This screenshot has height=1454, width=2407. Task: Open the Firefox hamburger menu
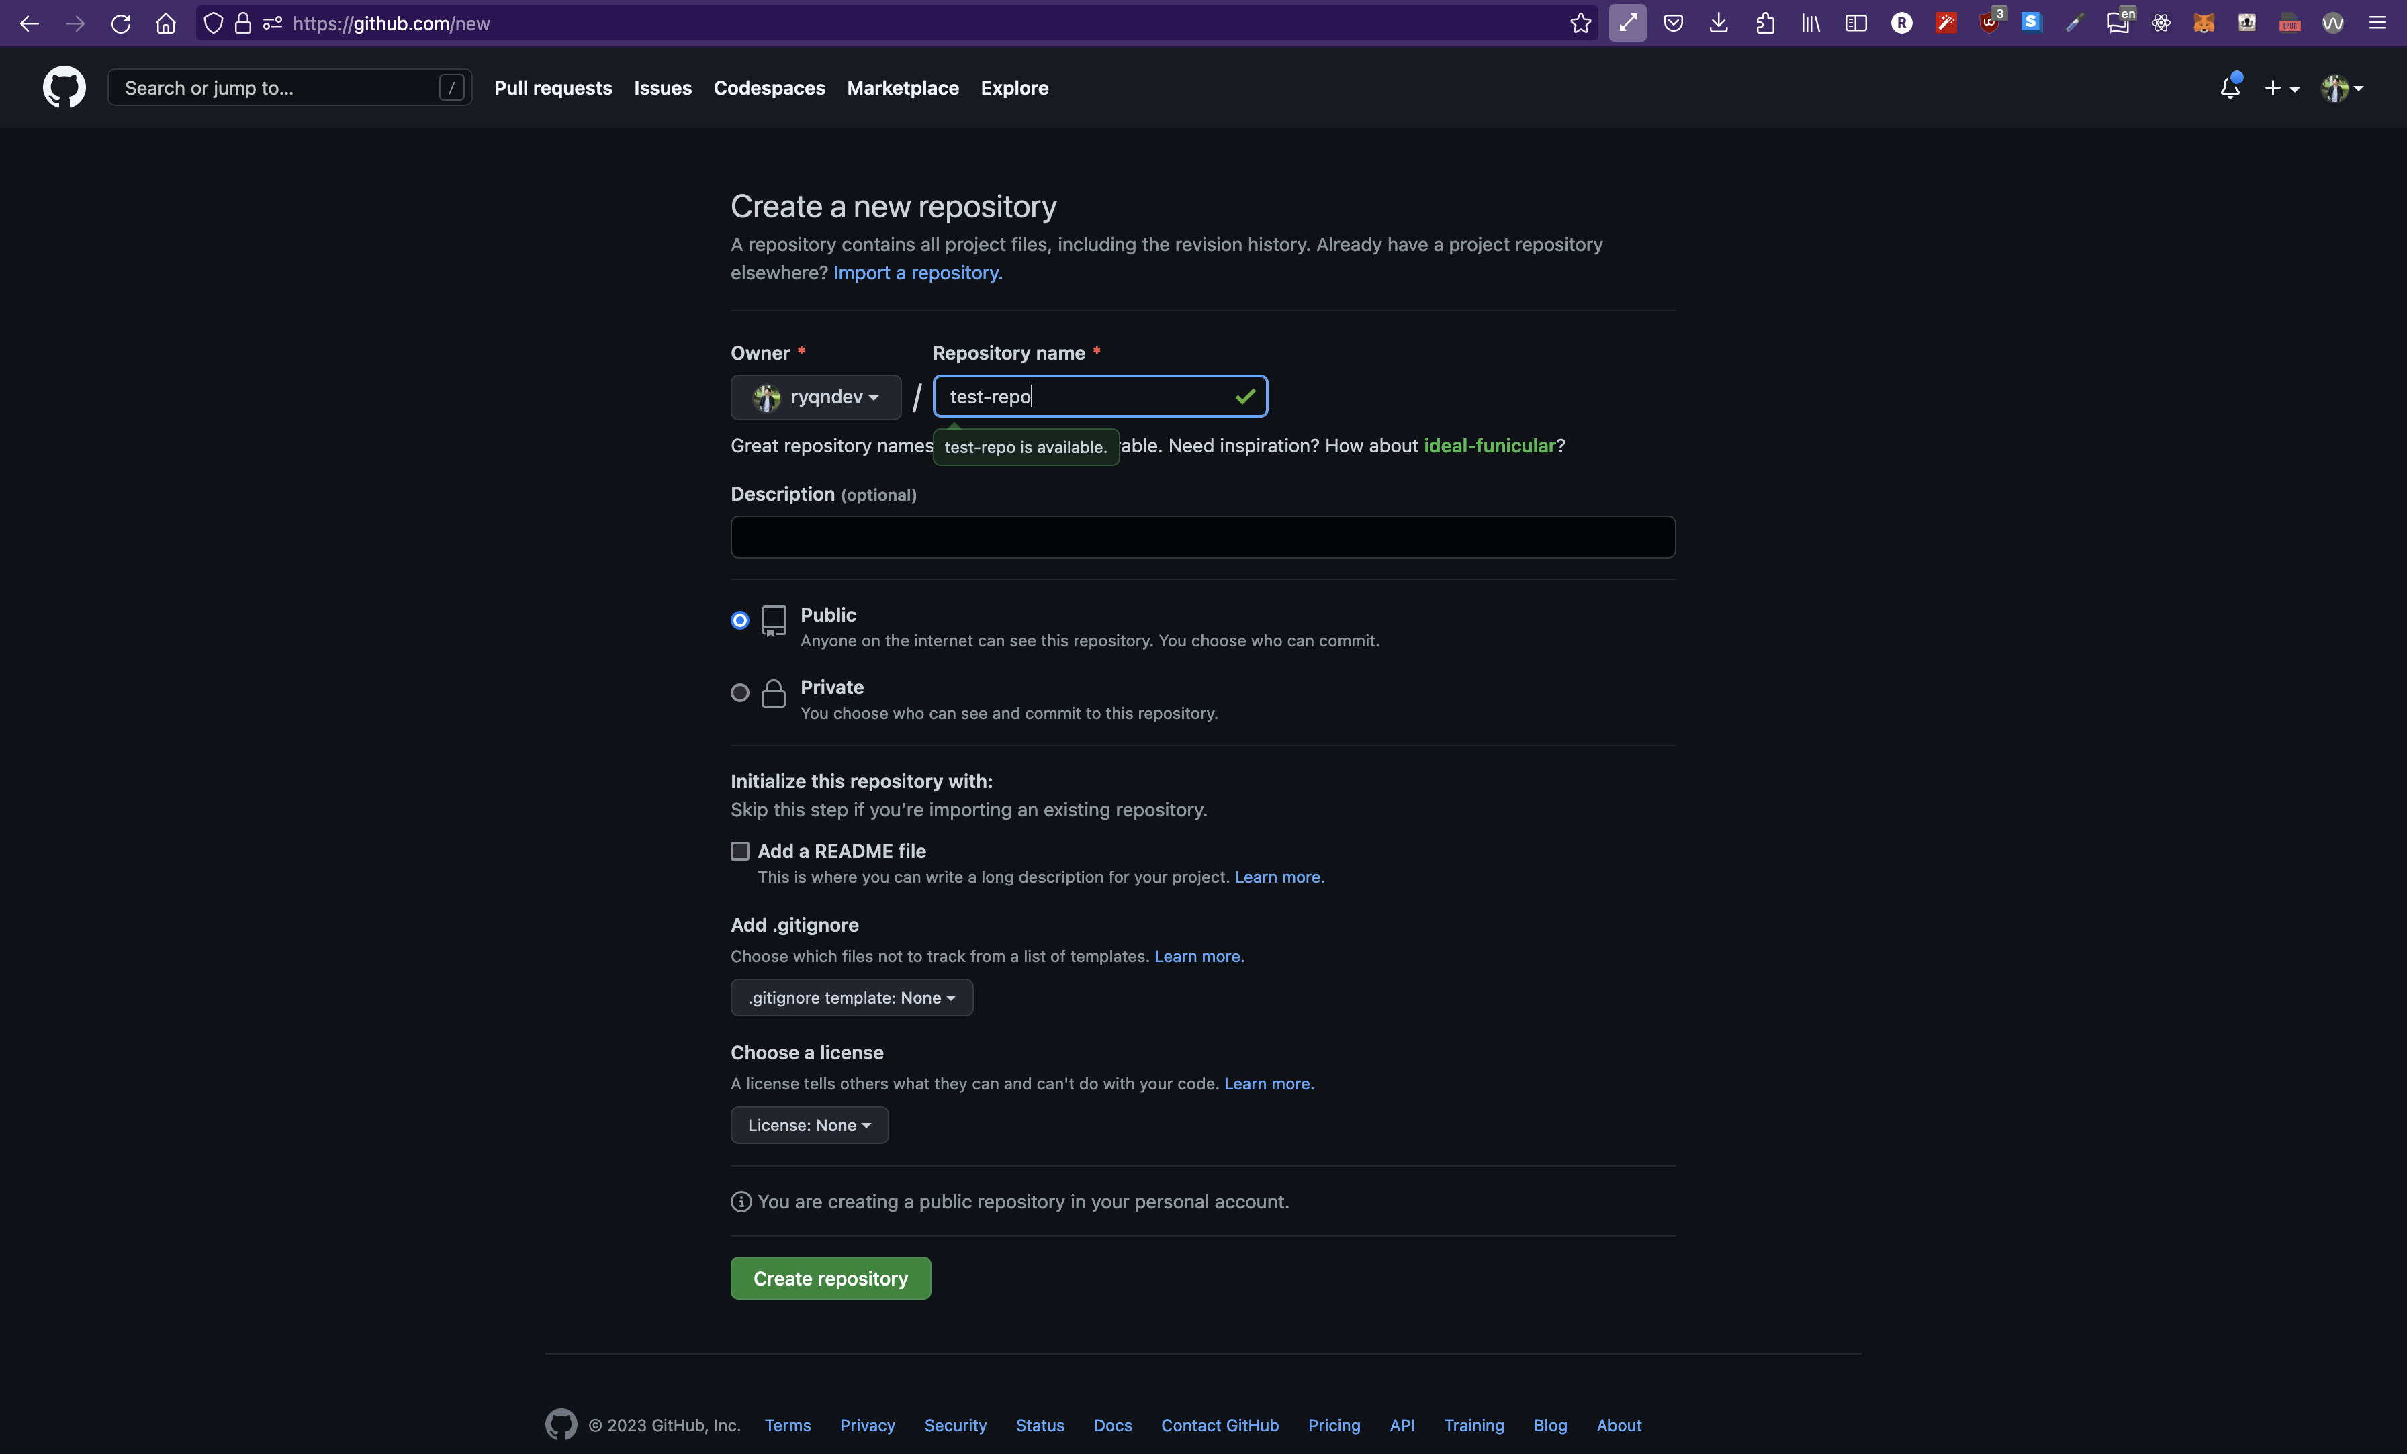2377,23
